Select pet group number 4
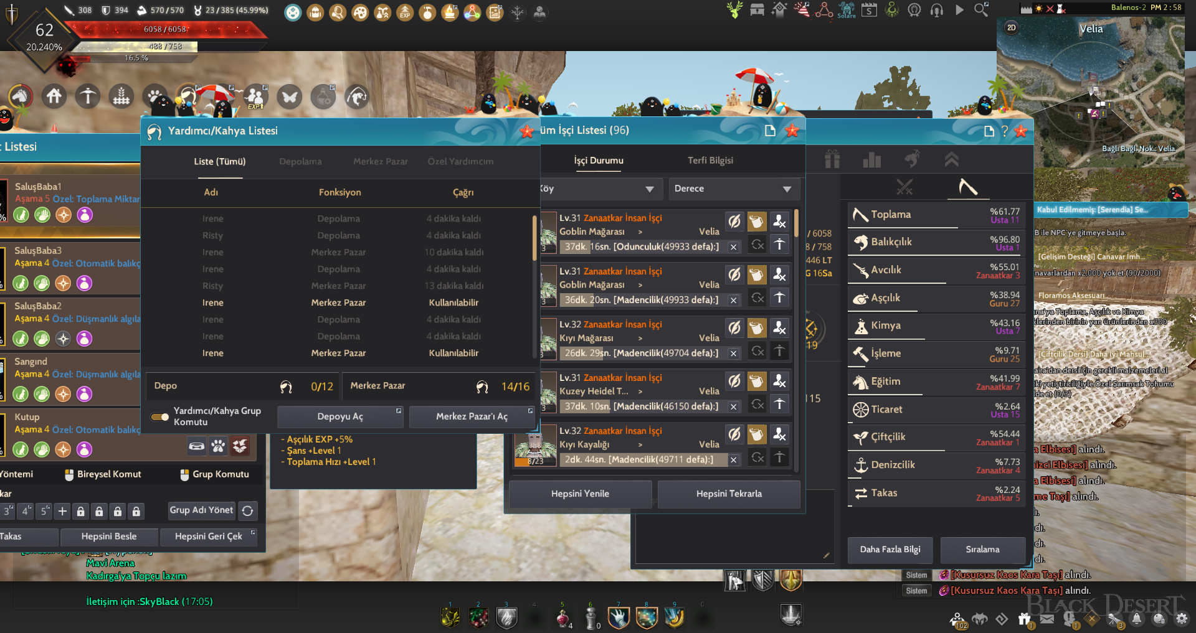1196x633 pixels. [26, 511]
